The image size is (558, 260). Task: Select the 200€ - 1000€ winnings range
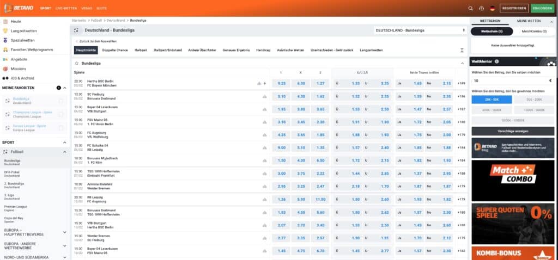(492, 110)
